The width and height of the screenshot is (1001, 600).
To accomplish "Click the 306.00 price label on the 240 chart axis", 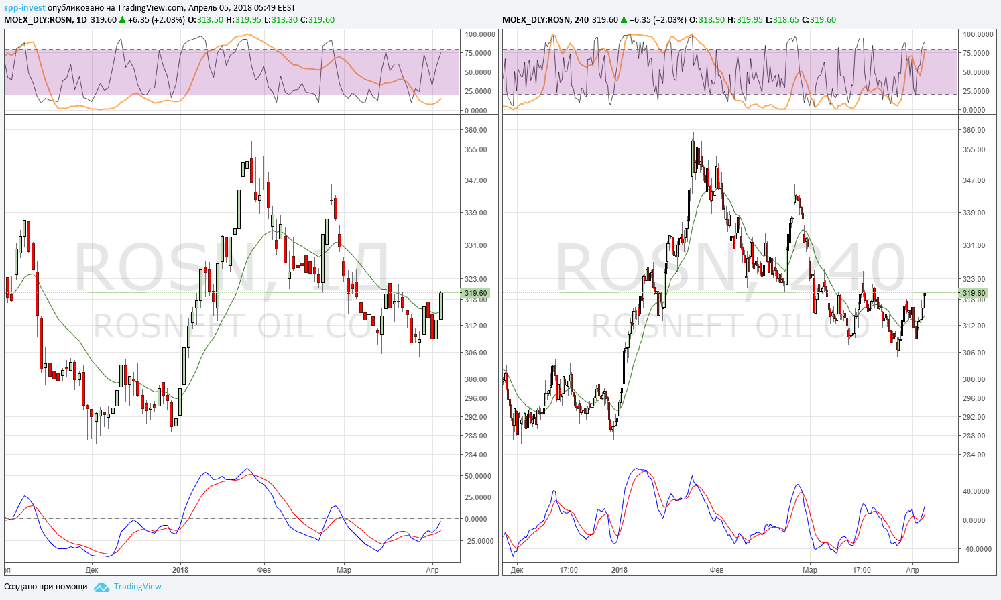I will [974, 353].
